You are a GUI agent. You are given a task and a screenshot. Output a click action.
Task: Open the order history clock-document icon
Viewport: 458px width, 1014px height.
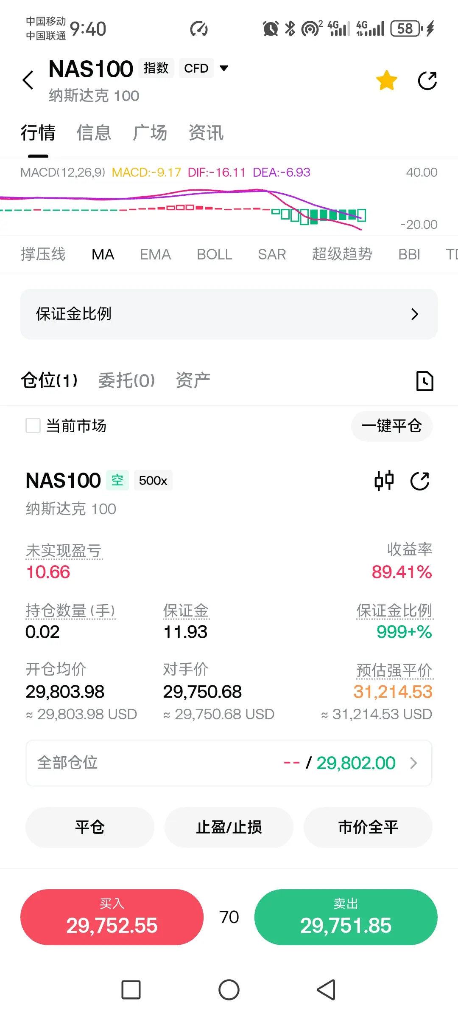point(424,381)
